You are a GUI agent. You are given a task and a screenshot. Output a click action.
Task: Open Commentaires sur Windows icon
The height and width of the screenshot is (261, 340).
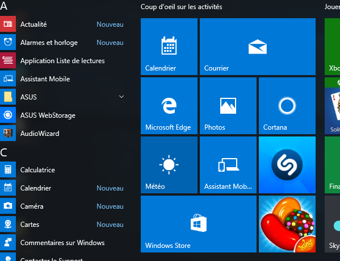pyautogui.click(x=8, y=243)
